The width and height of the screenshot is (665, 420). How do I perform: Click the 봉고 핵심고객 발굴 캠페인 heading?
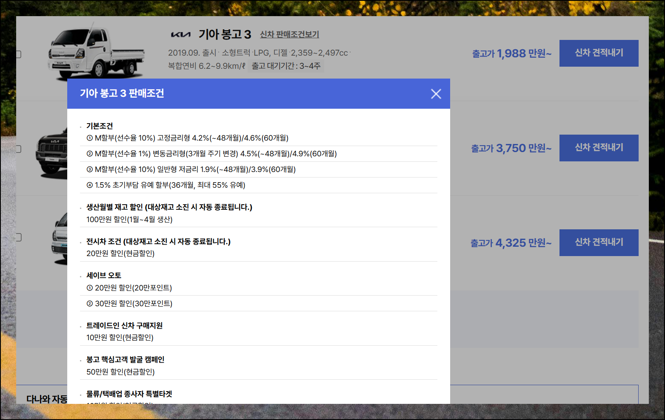[x=125, y=359]
